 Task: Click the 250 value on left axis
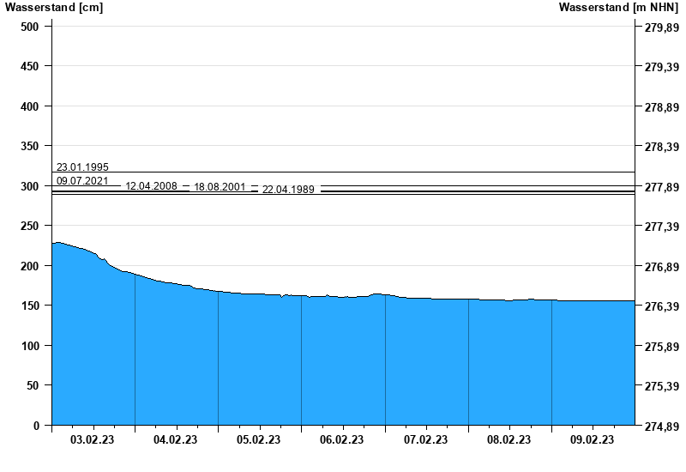point(30,226)
